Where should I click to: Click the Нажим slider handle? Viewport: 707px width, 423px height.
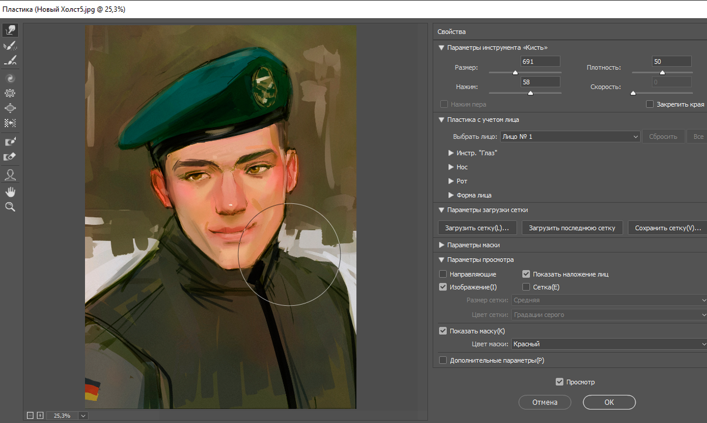530,93
